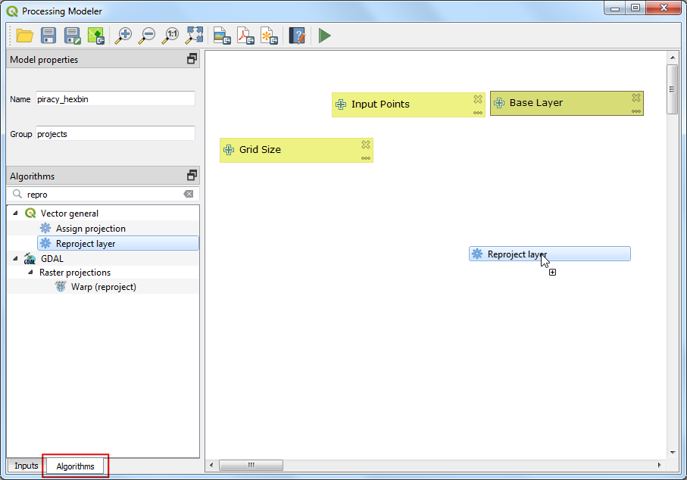Save the model with the floppy icon
The height and width of the screenshot is (480, 687).
(48, 35)
